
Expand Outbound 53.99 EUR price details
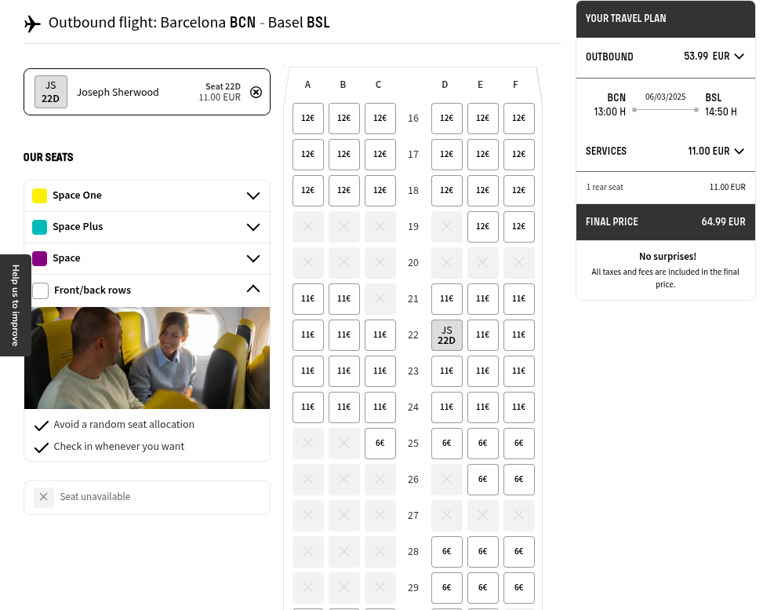739,57
